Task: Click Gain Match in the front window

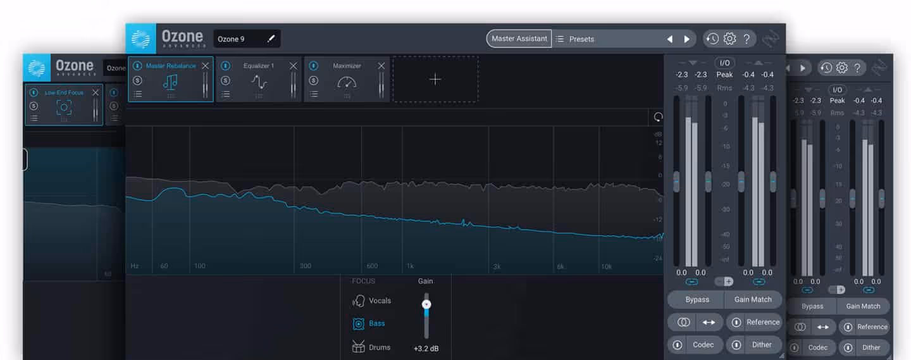Action: coord(753,299)
